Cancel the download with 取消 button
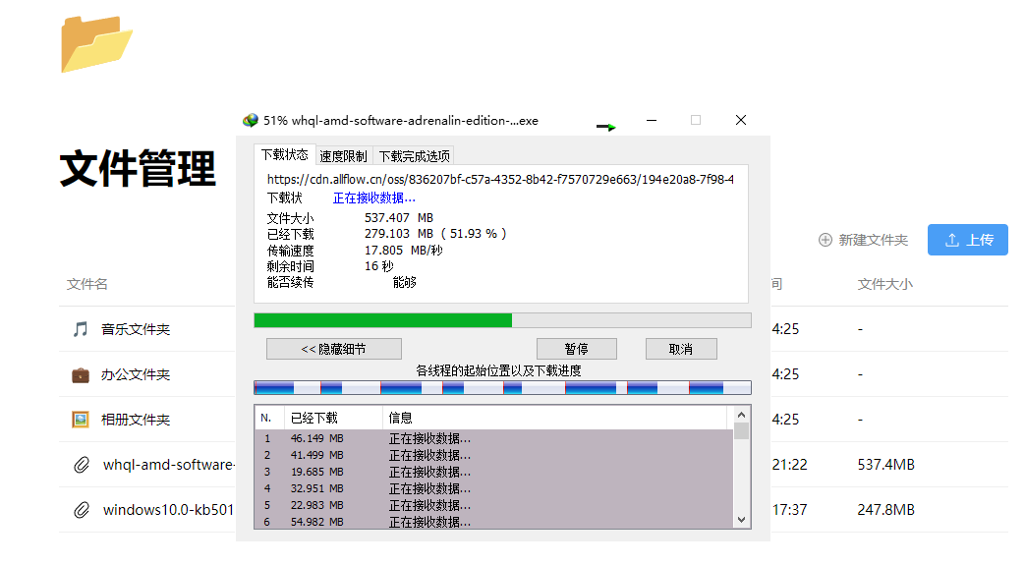1025x565 pixels. (x=681, y=349)
